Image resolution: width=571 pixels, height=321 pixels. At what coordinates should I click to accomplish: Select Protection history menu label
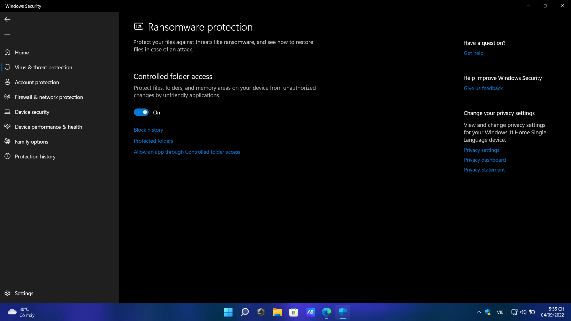pos(35,157)
